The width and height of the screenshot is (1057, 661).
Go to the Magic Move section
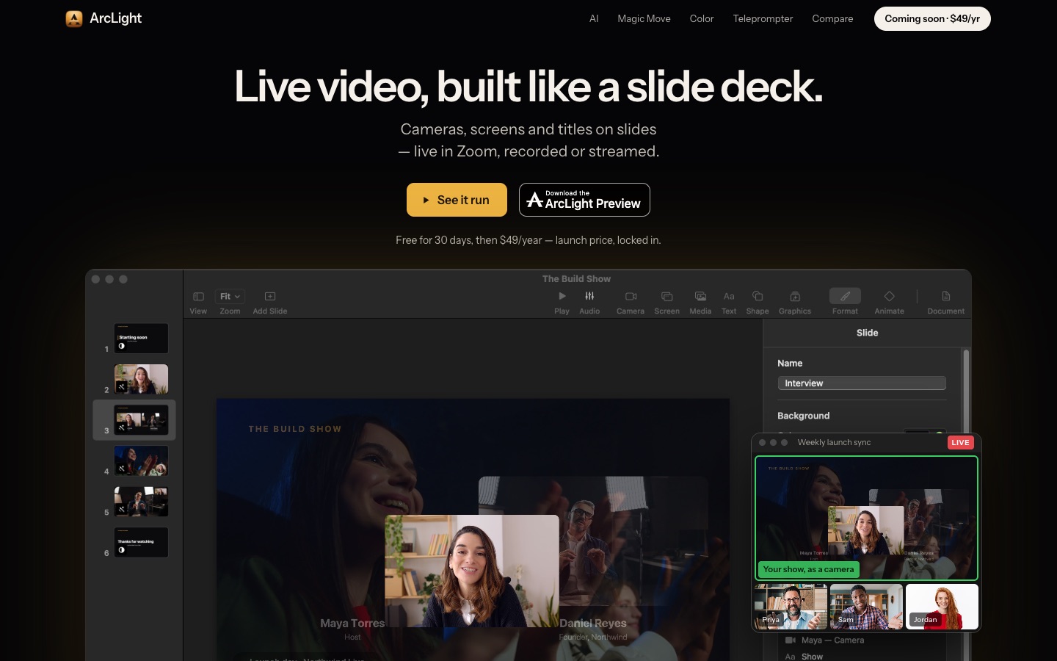pos(644,19)
